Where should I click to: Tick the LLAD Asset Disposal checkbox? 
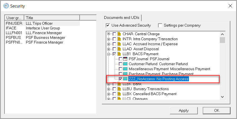pos(114,49)
